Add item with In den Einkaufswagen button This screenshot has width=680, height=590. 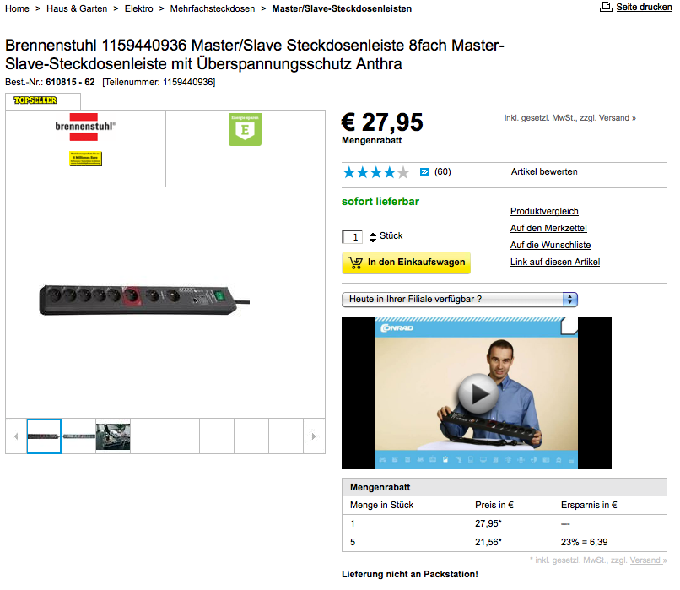(406, 263)
